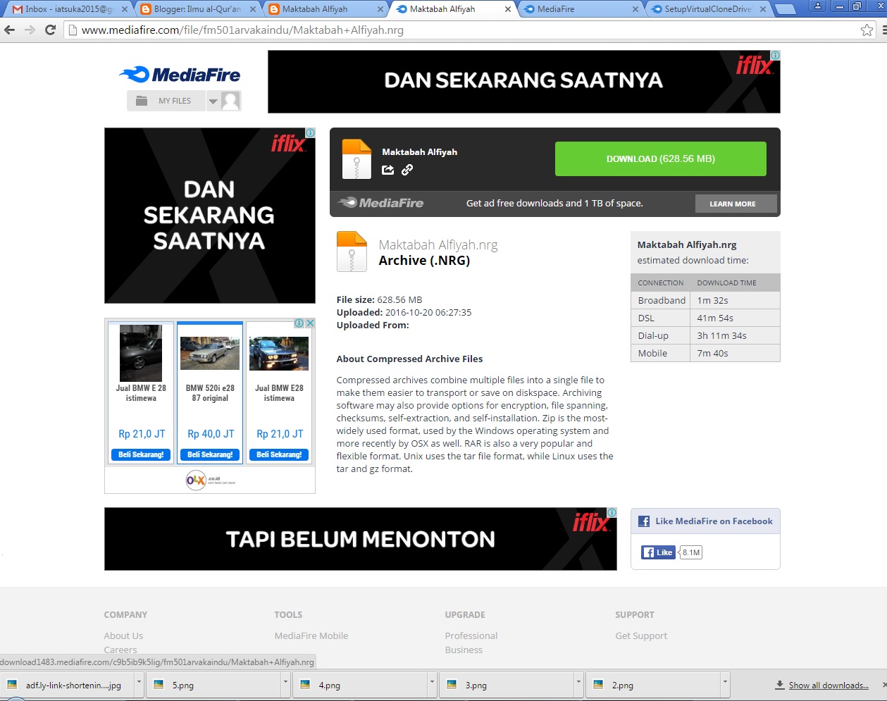The height and width of the screenshot is (701, 887).
Task: Switch to Blogger Ilmu al-Qur'an tab
Action: (x=197, y=9)
